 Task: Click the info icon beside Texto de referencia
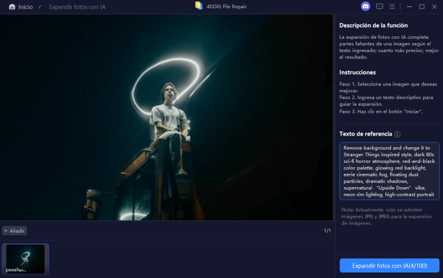tap(397, 134)
